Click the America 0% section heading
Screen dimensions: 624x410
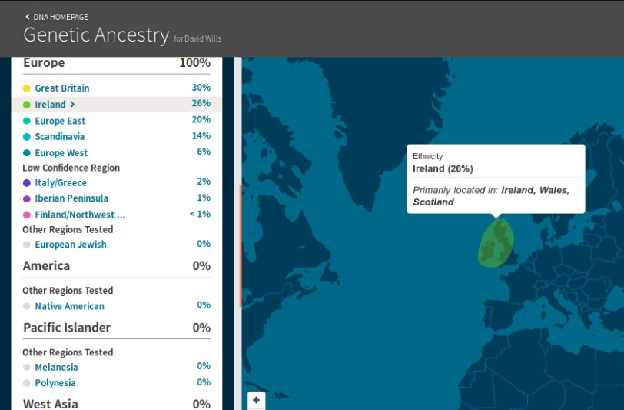pyautogui.click(x=46, y=266)
